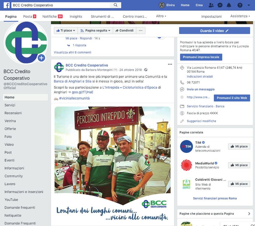This screenshot has width=255, height=226.
Task: Switch to the Pagina tab
Action: 11,16
